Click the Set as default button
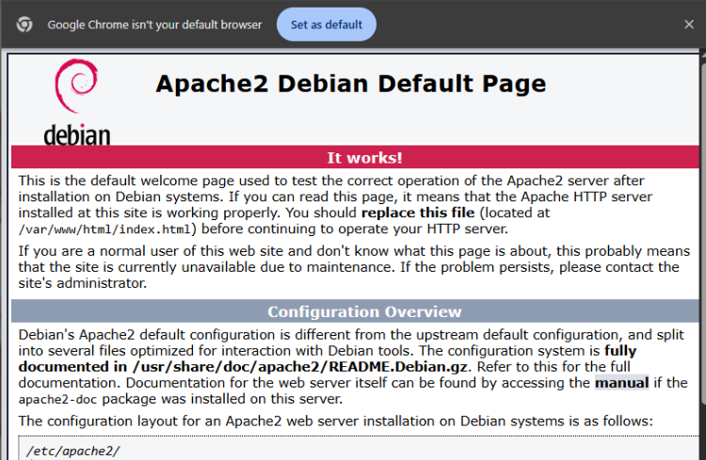 [327, 24]
